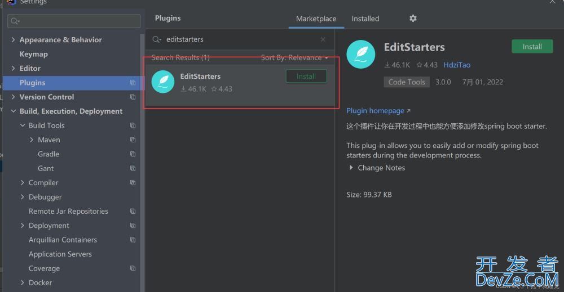Click the settings search magnifier icon
Image resolution: width=564 pixels, height=292 pixels.
tap(15, 21)
